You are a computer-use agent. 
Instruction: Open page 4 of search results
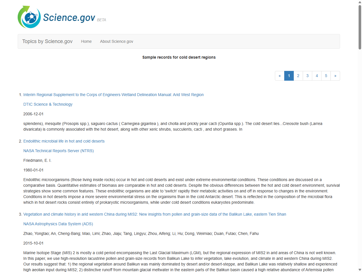(317, 76)
